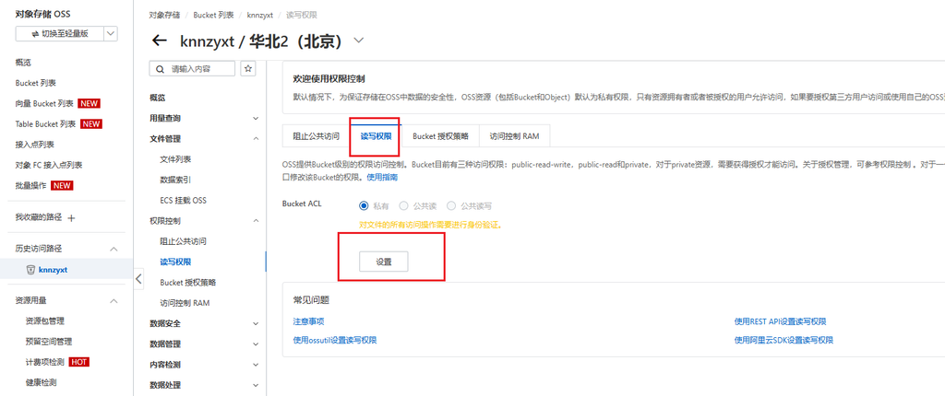Collapse the sidebar with the left arrow handle
The width and height of the screenshot is (945, 396).
(x=138, y=279)
